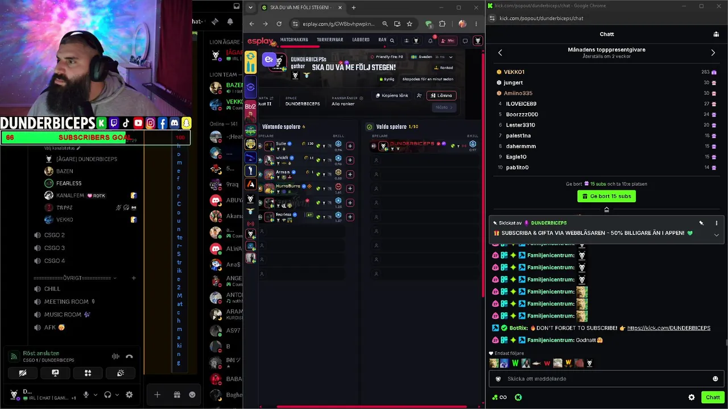The image size is (728, 409).
Task: Add channel plus next to ÖVRIGT
Action: click(x=134, y=278)
